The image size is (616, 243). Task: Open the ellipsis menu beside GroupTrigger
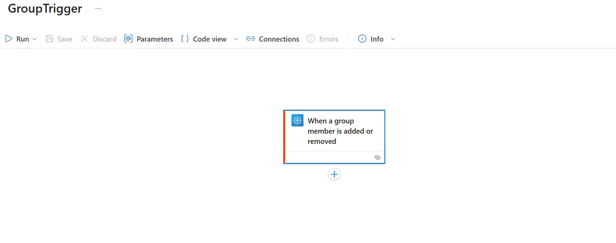pos(98,8)
